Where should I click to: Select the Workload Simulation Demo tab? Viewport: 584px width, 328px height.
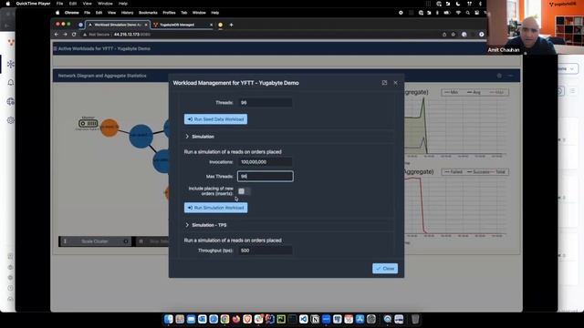coord(118,25)
